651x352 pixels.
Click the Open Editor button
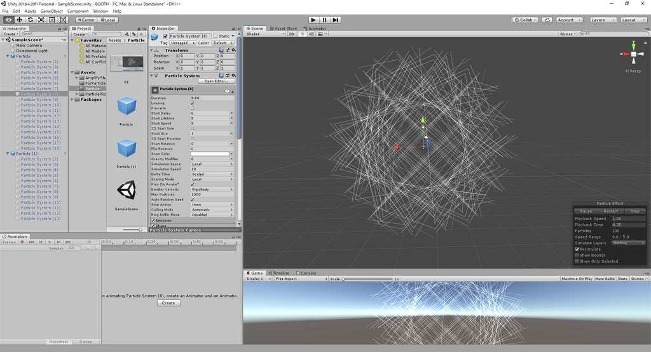pyautogui.click(x=216, y=81)
